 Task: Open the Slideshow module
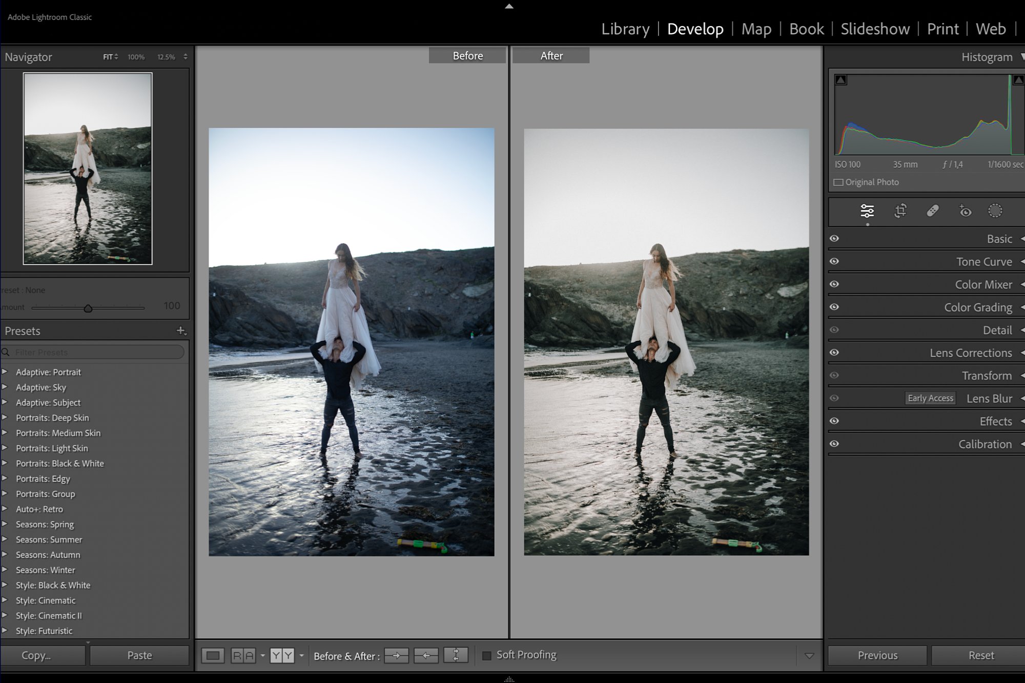(x=875, y=29)
